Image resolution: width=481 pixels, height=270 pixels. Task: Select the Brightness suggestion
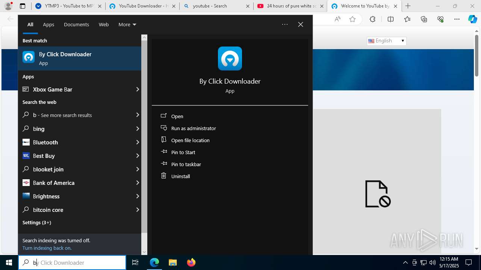click(76, 196)
